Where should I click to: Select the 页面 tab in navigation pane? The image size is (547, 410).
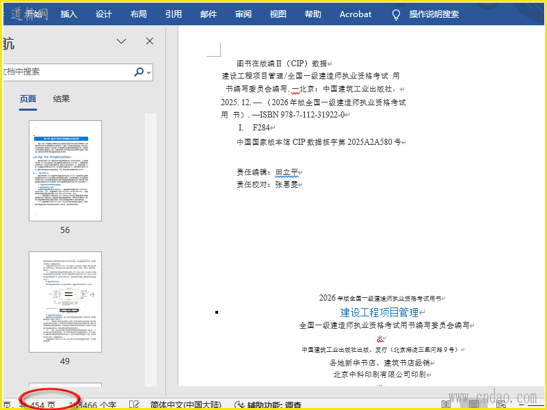(28, 99)
